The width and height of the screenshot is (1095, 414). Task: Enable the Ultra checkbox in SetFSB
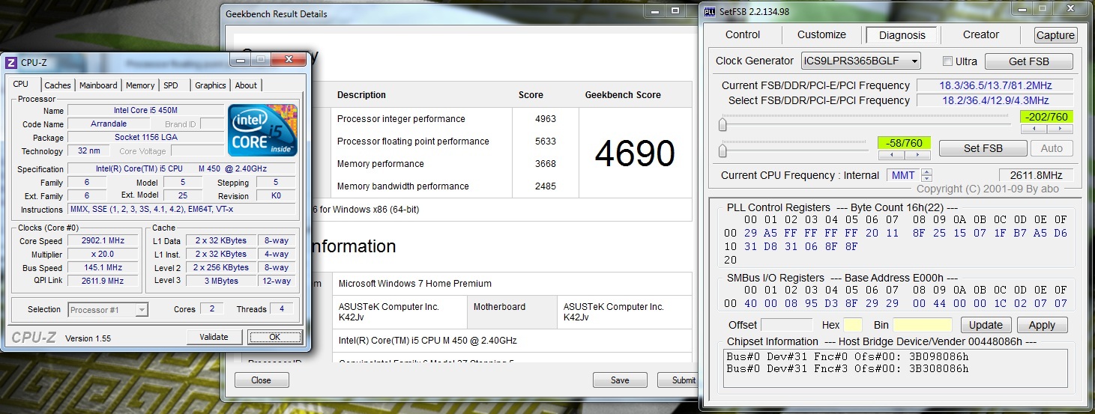tap(947, 61)
